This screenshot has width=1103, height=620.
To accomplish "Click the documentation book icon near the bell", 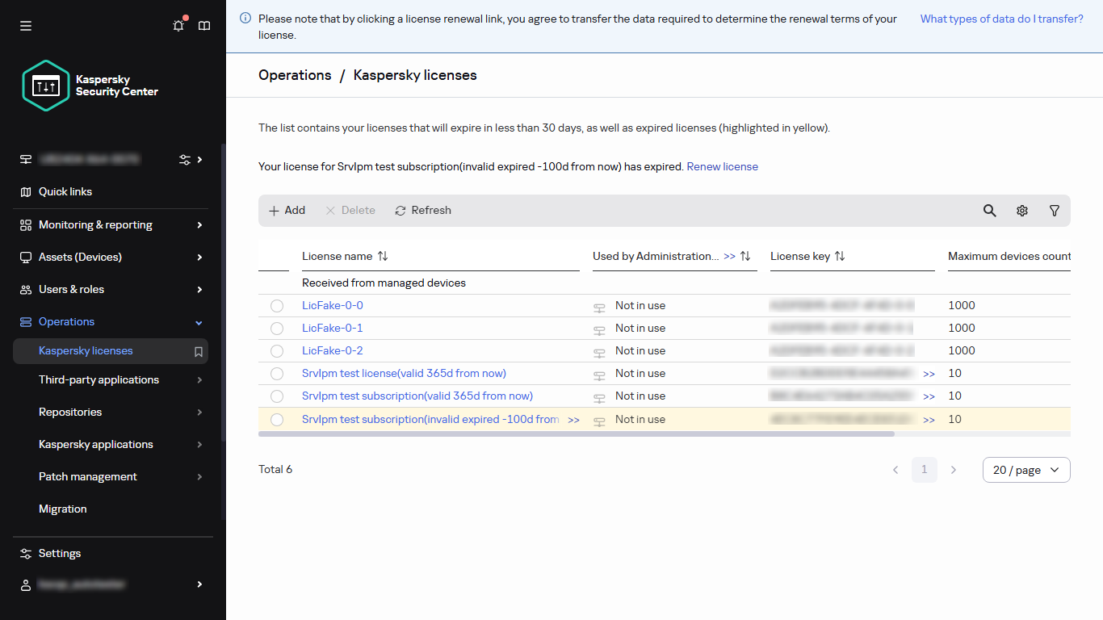I will point(203,25).
